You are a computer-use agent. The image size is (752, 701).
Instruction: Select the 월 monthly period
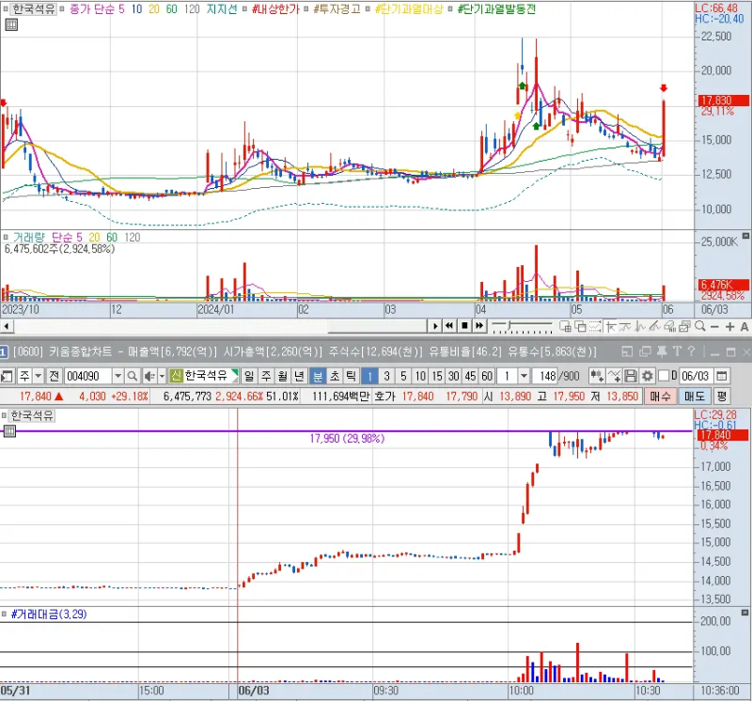pyautogui.click(x=283, y=376)
